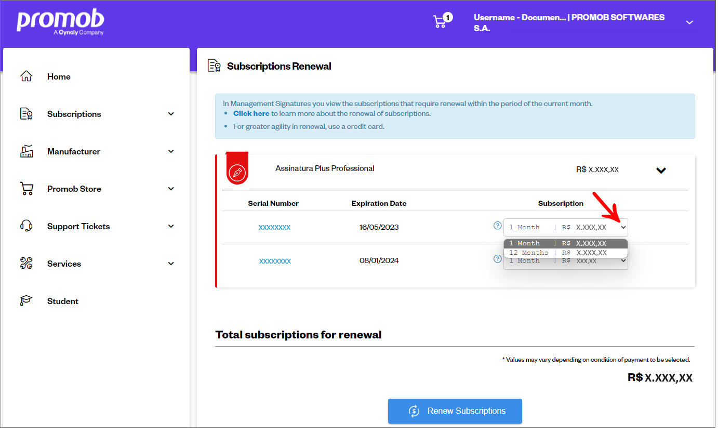Click the 'Total subscriptions for renewal' heading
The image size is (718, 432).
[x=299, y=335]
